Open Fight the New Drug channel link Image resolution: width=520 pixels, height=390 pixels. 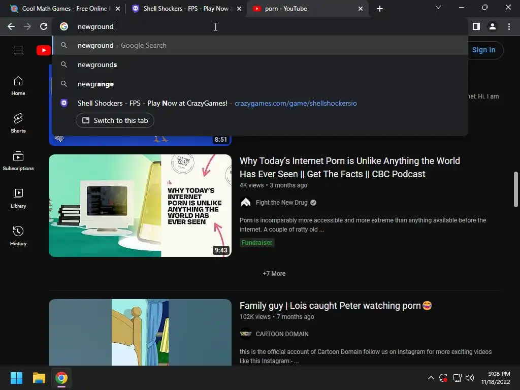coord(281,202)
